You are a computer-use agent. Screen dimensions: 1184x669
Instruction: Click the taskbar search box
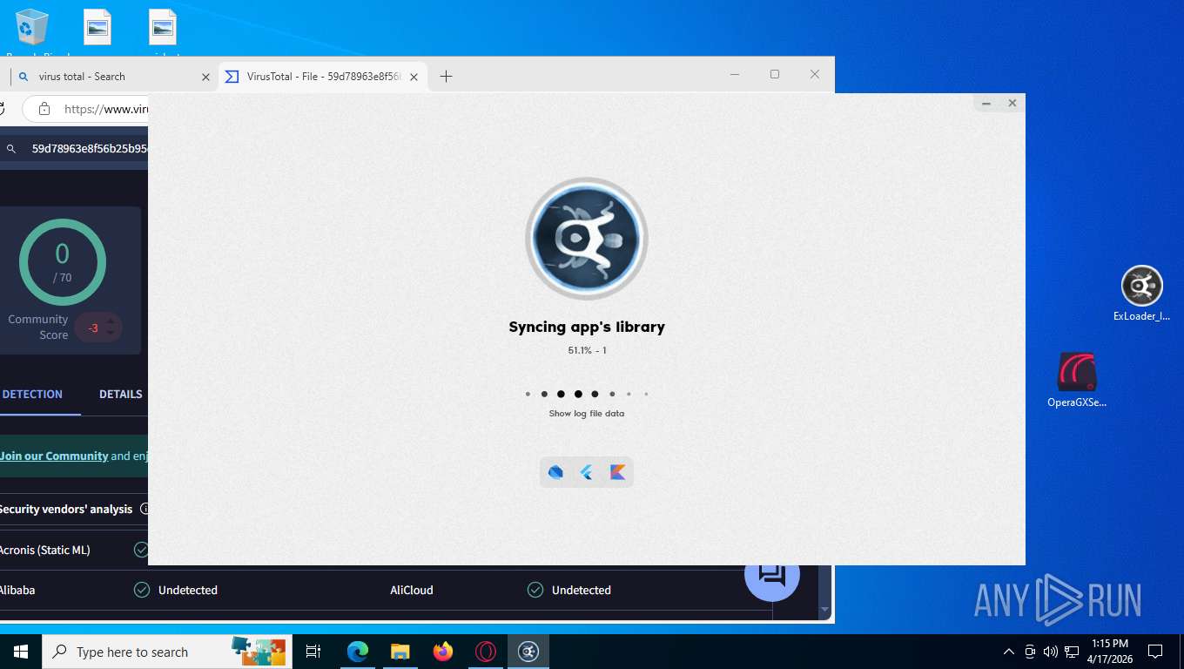pyautogui.click(x=165, y=652)
